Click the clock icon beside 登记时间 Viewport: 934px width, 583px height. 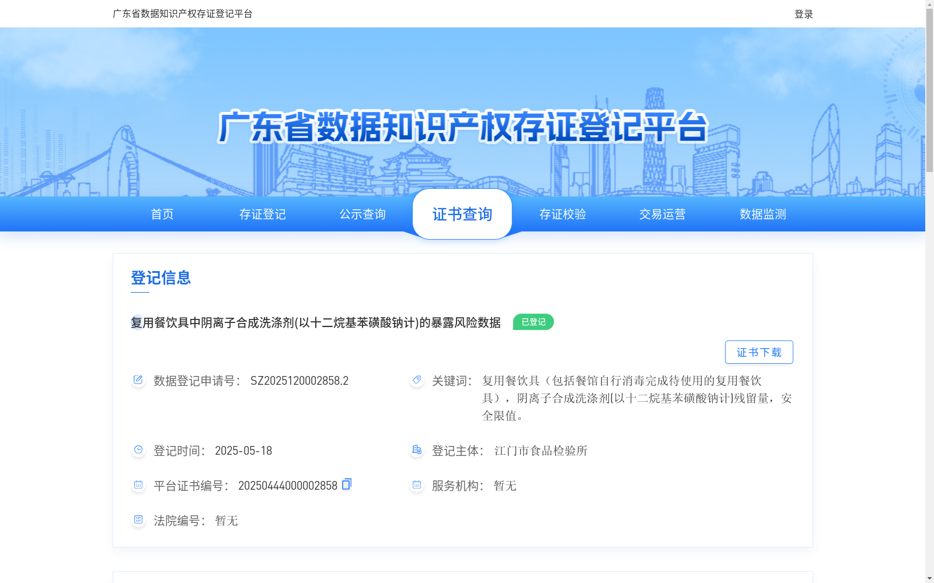(x=138, y=450)
